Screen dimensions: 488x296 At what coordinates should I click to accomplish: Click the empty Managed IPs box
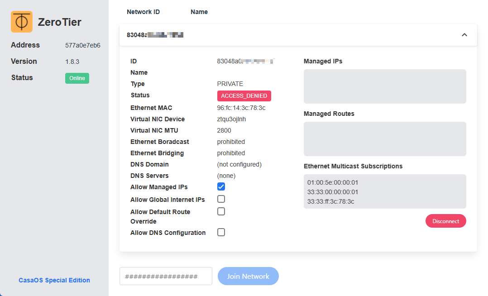pos(385,86)
